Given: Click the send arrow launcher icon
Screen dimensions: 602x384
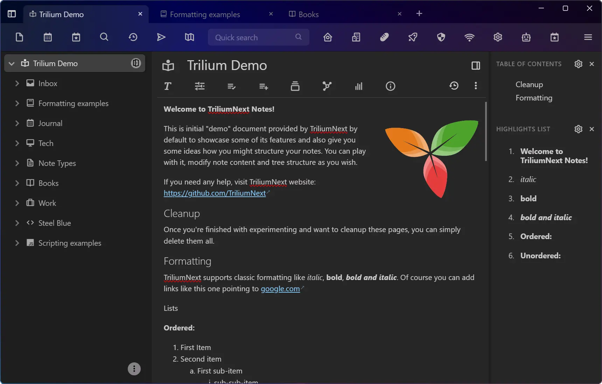Looking at the screenshot, I should [x=161, y=37].
